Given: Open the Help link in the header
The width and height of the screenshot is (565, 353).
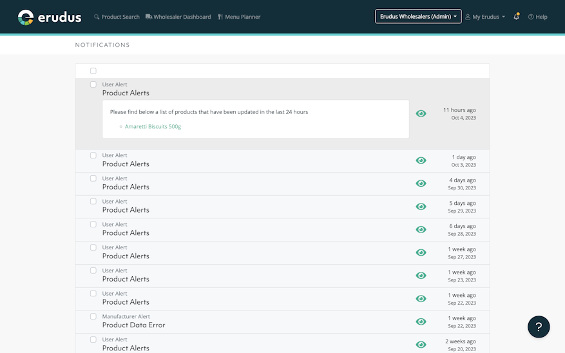Looking at the screenshot, I should (537, 17).
